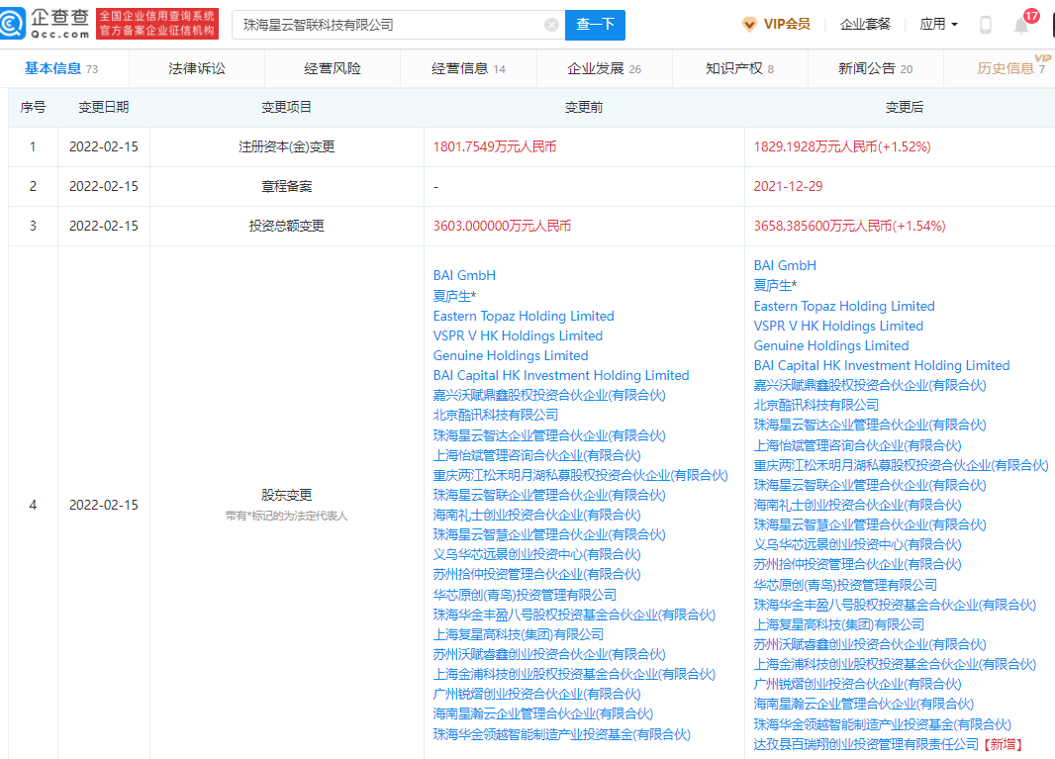Switch to the 基本信息 tab

click(61, 68)
